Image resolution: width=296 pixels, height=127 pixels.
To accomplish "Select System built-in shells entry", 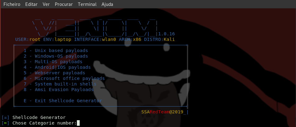I will [60, 84].
